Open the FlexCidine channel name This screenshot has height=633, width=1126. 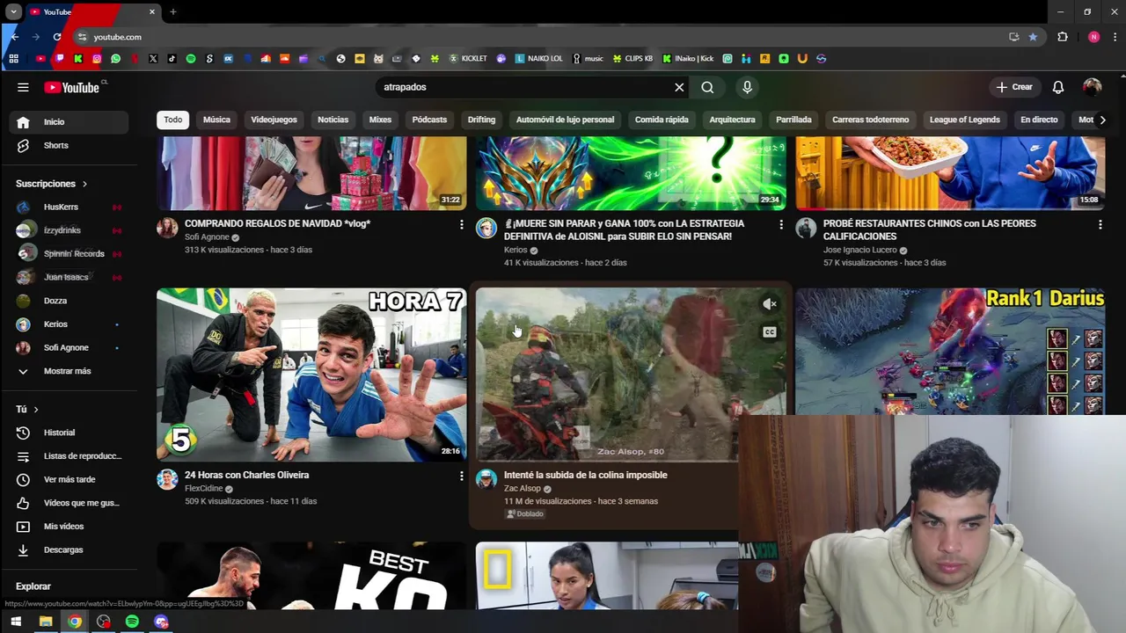(204, 489)
